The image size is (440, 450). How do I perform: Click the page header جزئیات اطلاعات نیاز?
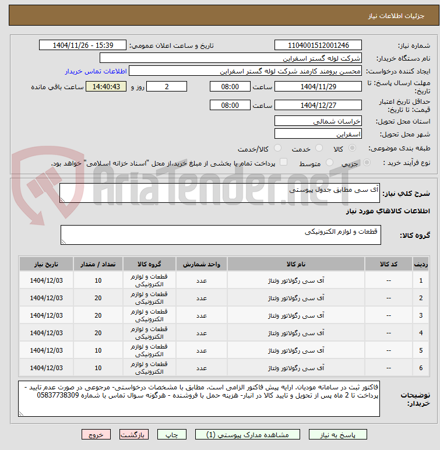tap(396, 16)
